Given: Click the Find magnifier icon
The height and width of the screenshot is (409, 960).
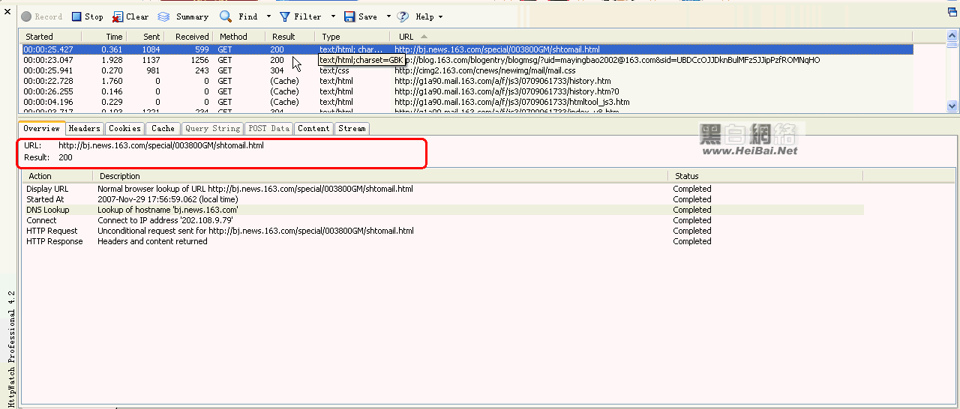Looking at the screenshot, I should point(226,16).
